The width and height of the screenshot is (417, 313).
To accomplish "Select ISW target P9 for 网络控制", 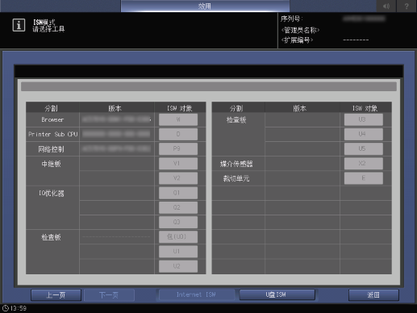I will point(178,148).
